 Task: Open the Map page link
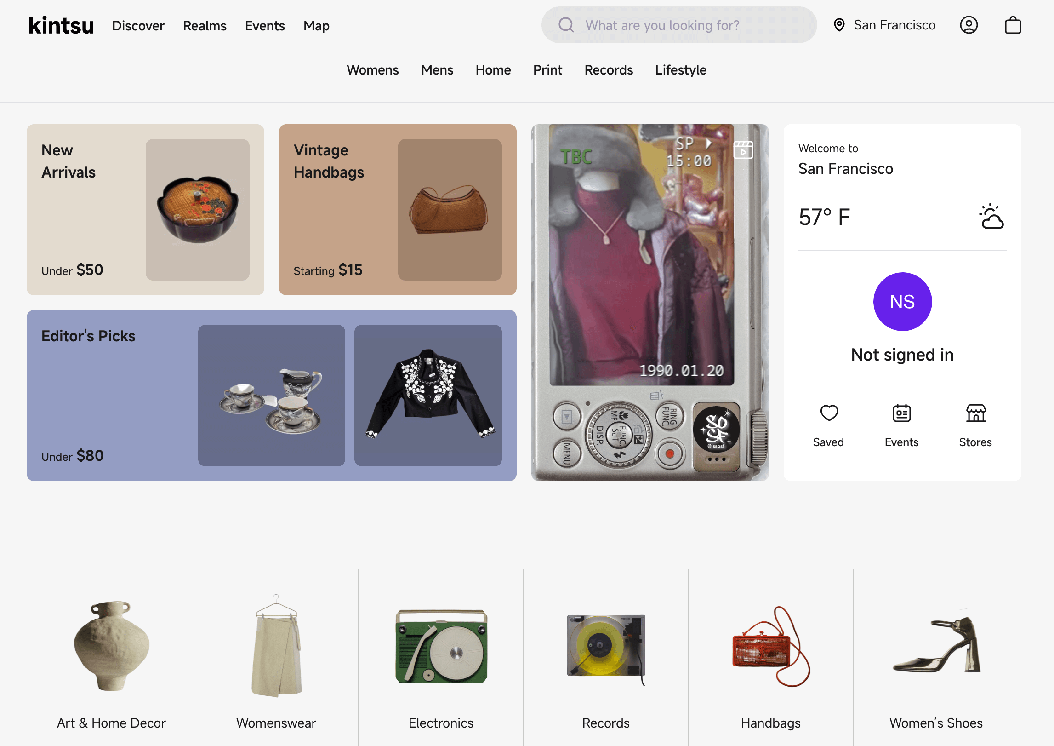[316, 26]
